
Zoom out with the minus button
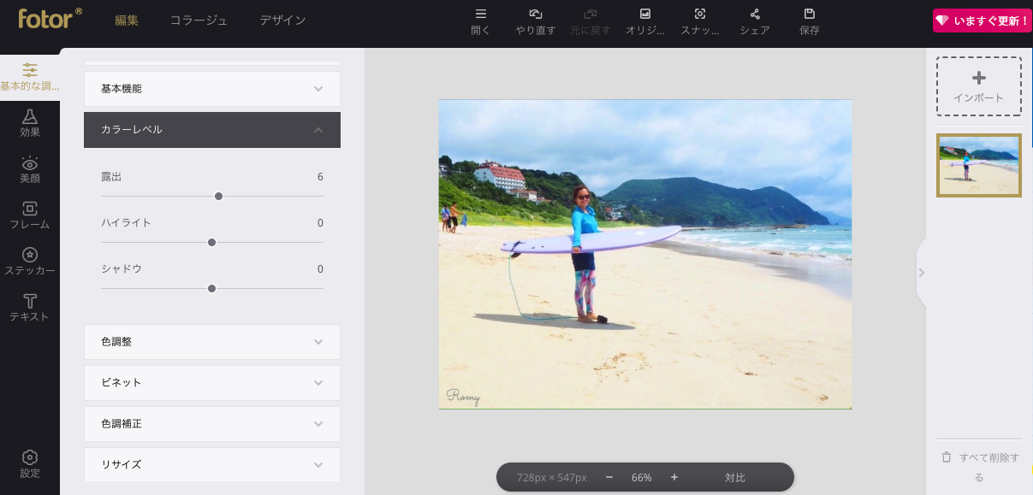click(609, 477)
